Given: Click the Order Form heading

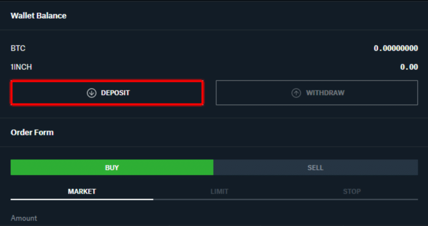Looking at the screenshot, I should click(x=32, y=132).
